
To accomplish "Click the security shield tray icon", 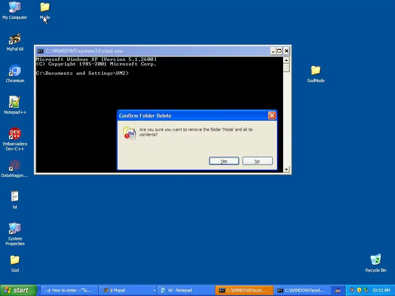I will (359, 290).
